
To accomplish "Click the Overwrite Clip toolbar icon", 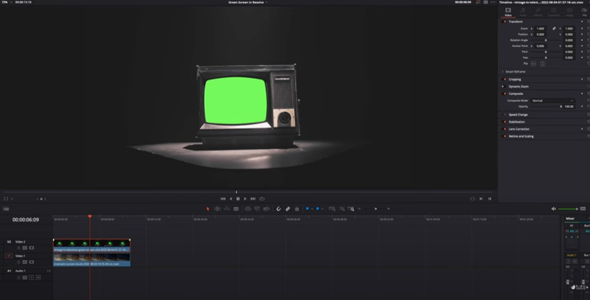I will (257, 209).
